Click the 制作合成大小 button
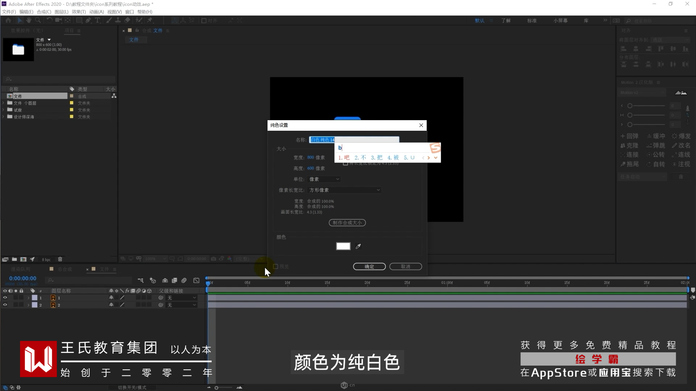The image size is (696, 391). (347, 223)
